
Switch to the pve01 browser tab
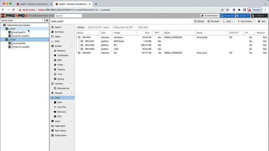point(34,4)
